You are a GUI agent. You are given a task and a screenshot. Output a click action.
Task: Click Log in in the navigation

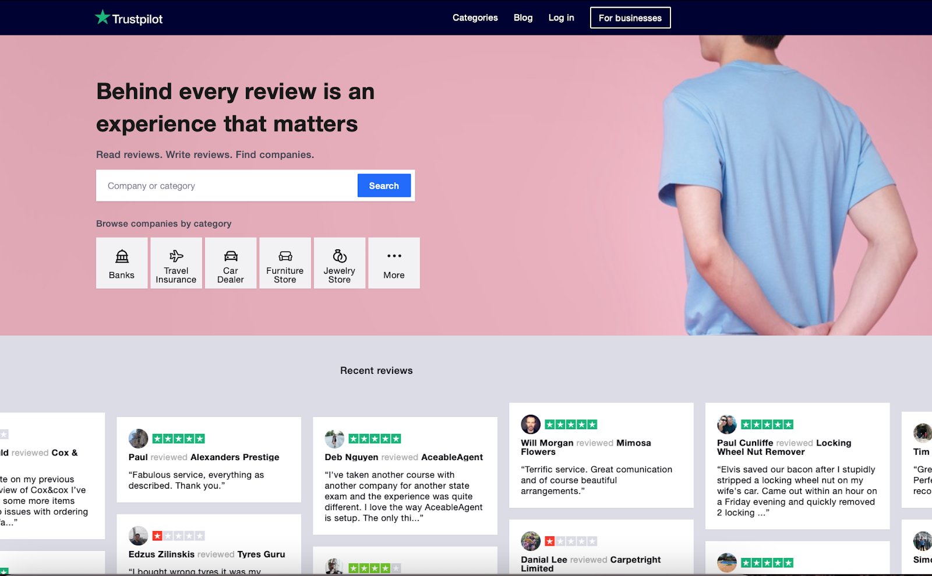tap(561, 17)
